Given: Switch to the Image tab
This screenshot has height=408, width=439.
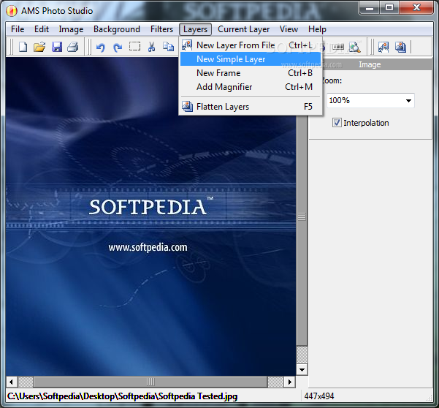Looking at the screenshot, I should 370,64.
